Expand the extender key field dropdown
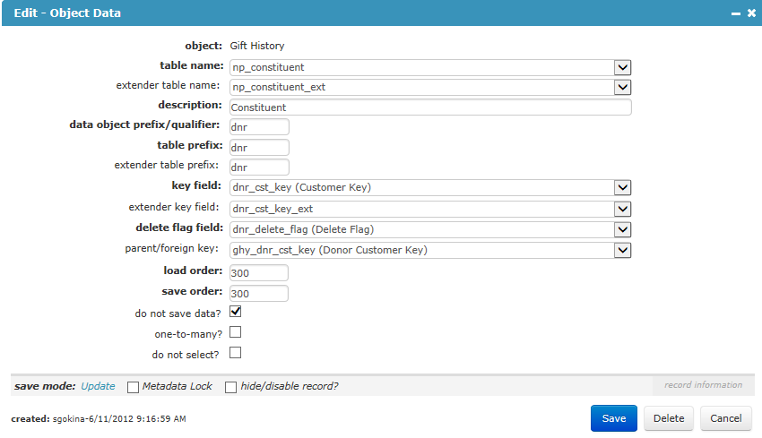 (622, 209)
